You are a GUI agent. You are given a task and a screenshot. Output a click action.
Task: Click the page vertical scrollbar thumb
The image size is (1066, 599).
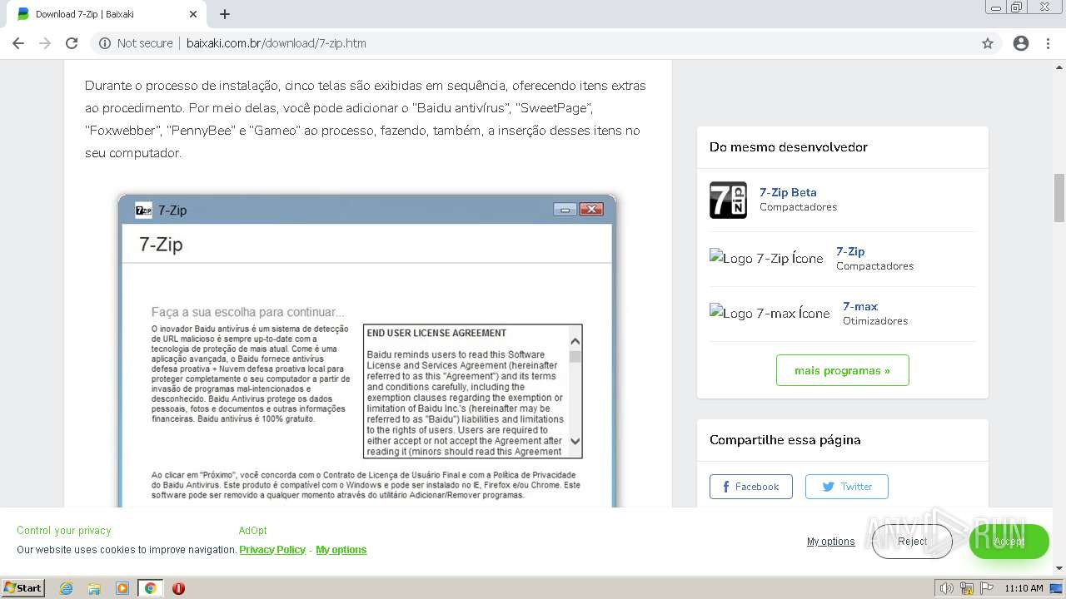(x=1059, y=198)
